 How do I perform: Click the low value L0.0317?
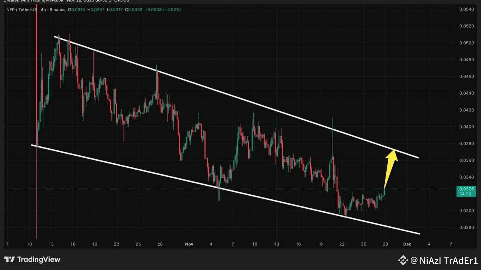click(114, 9)
